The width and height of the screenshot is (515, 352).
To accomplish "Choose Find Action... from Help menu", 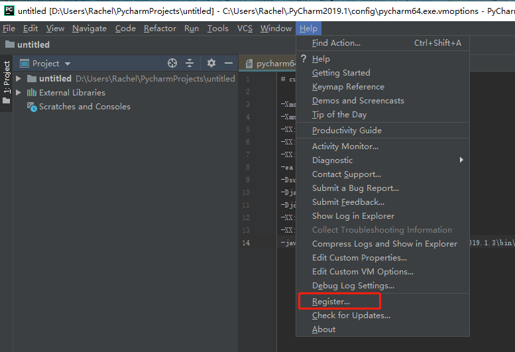I will pyautogui.click(x=382, y=43).
